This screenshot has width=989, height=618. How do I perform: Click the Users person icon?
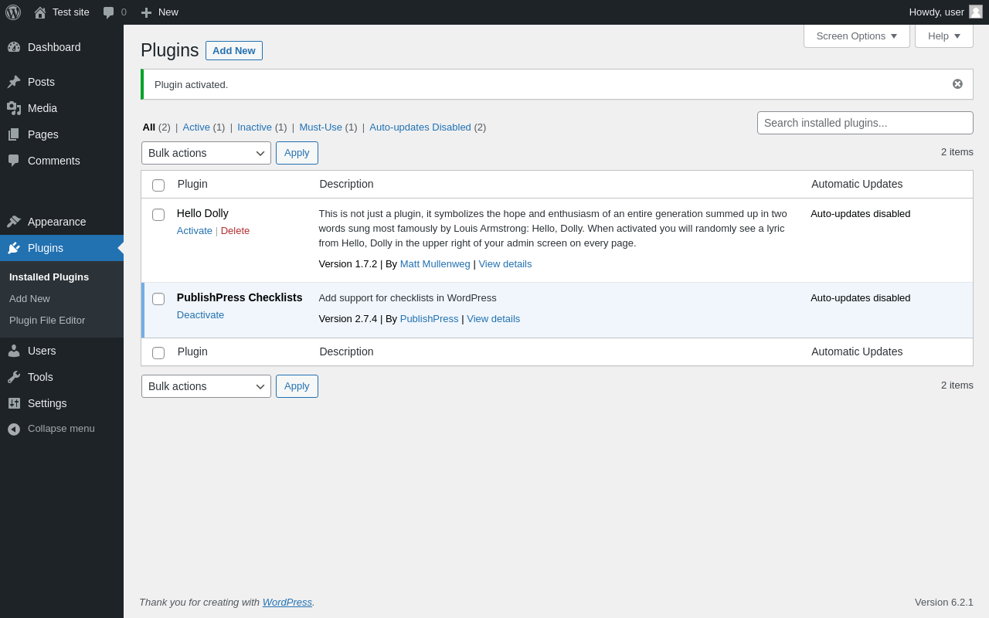(x=14, y=351)
